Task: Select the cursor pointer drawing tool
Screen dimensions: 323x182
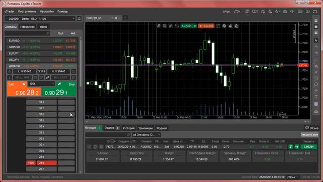Action: pos(316,40)
